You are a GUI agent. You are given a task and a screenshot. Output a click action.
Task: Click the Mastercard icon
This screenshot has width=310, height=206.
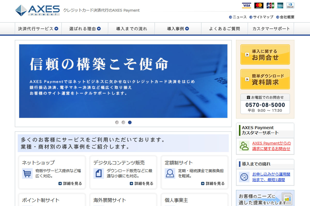click(259, 5)
